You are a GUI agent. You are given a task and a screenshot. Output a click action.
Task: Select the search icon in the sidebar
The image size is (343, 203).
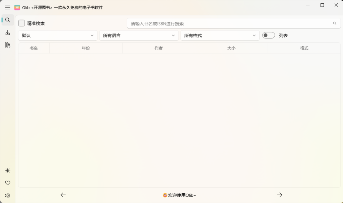tap(7, 20)
